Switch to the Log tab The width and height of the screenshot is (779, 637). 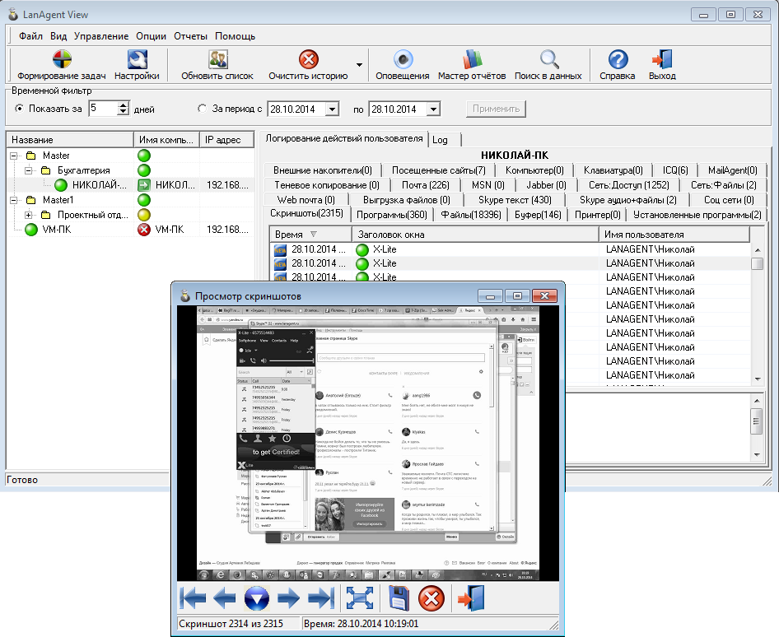tap(441, 140)
